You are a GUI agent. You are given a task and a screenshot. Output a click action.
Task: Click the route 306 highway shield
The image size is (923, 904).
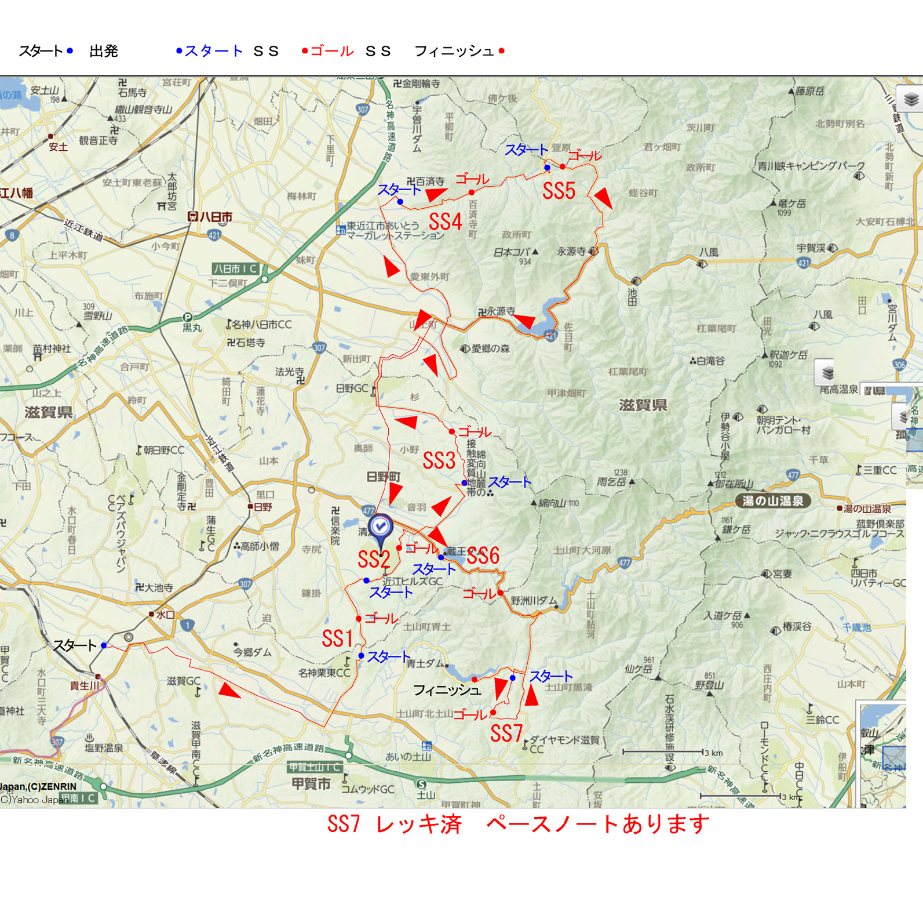coord(899,365)
